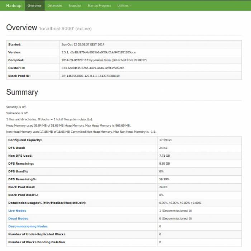The height and width of the screenshot is (251, 251).
Task: Select Under-Replicated Blocks value 0
Action: (160, 234)
